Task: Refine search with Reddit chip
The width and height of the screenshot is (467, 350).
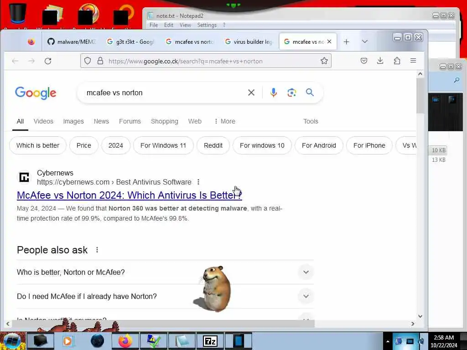Action: (x=213, y=145)
